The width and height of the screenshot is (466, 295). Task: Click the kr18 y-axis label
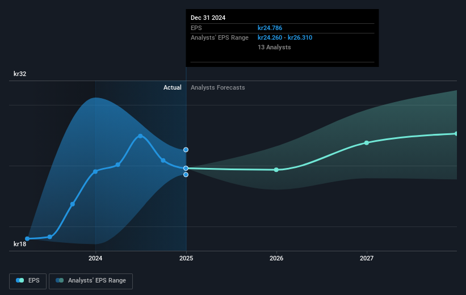click(x=20, y=244)
